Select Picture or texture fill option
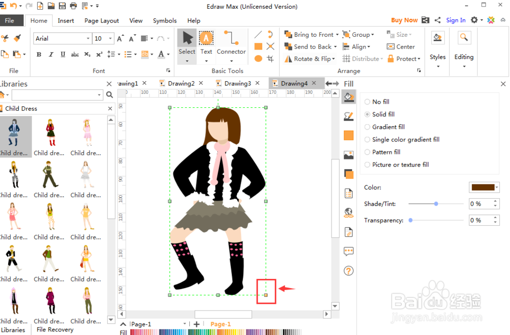Image resolution: width=510 pixels, height=335 pixels. coord(397,165)
